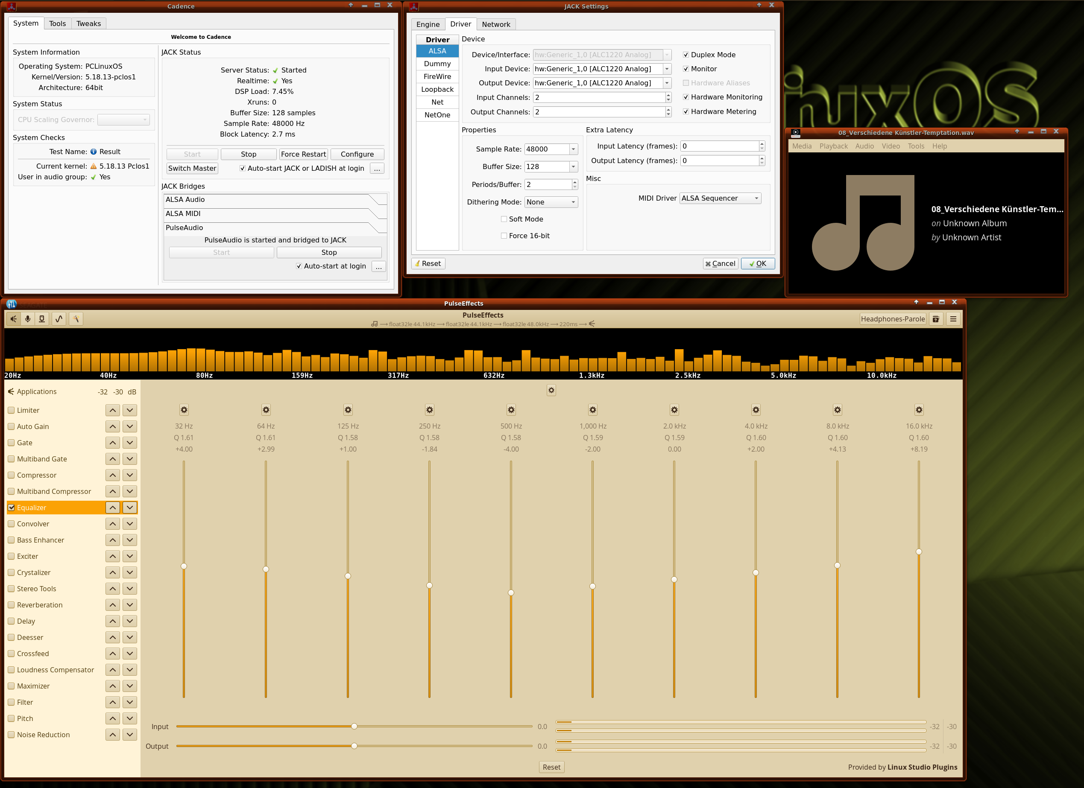
Task: Move Equalizer up with its arrow button
Action: click(x=112, y=507)
